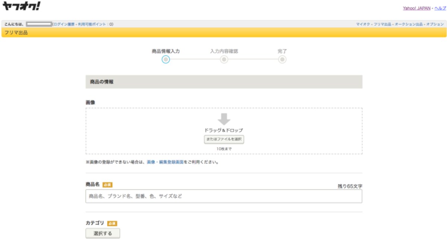
Task: Click the ヤフオク! logo
Action: [x=21, y=6]
